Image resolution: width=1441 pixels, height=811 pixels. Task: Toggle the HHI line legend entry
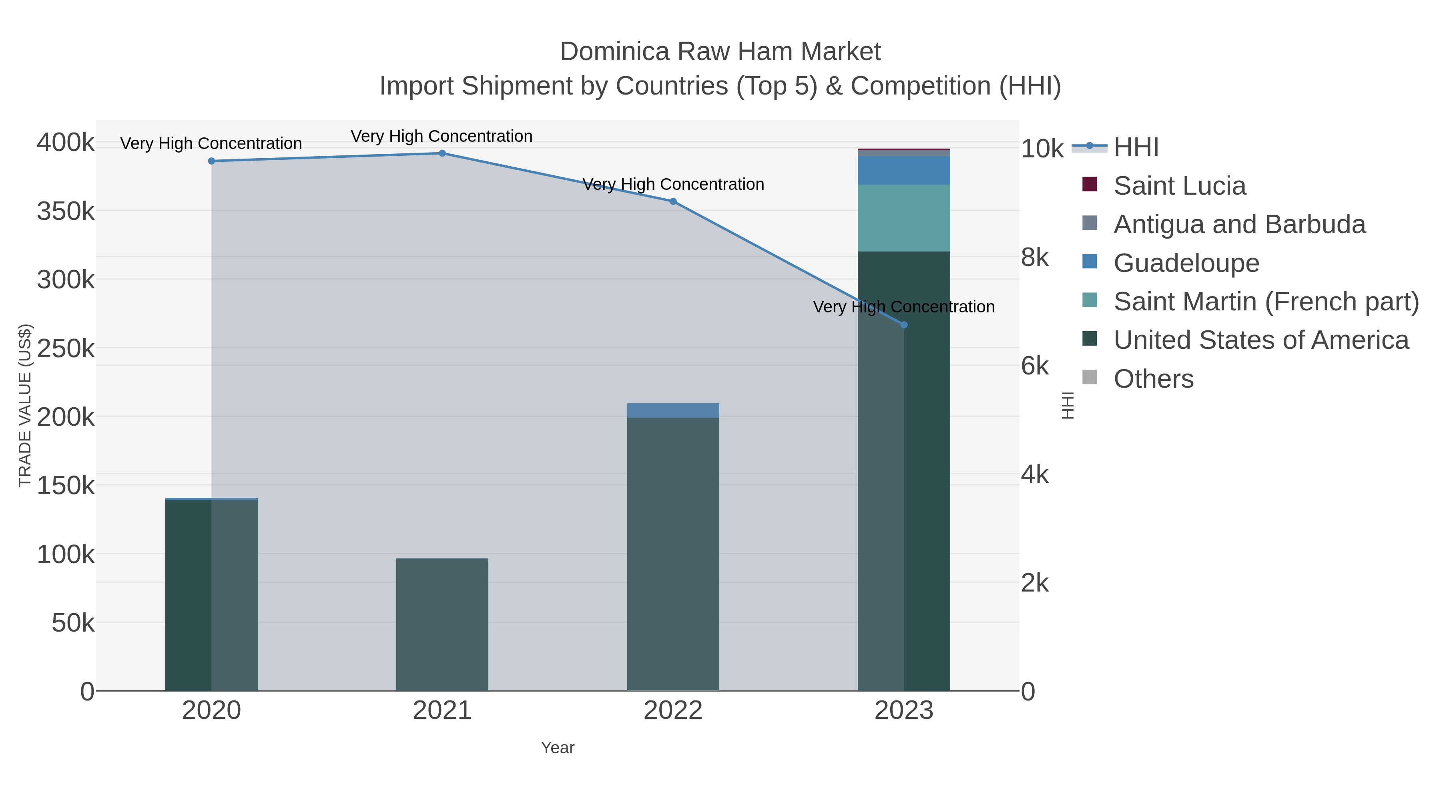1116,147
